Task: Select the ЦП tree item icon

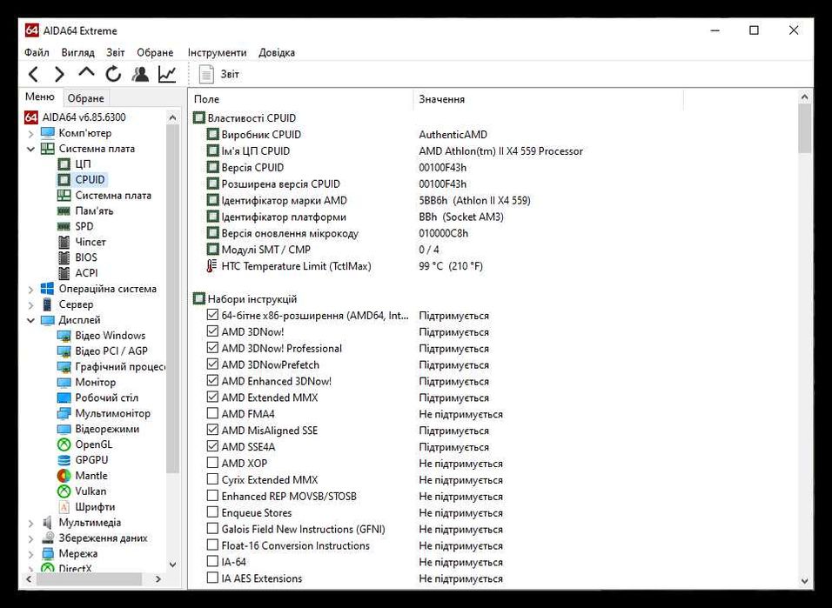Action: pos(64,164)
